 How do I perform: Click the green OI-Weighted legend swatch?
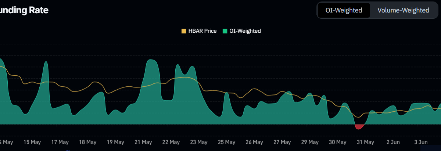tap(225, 31)
